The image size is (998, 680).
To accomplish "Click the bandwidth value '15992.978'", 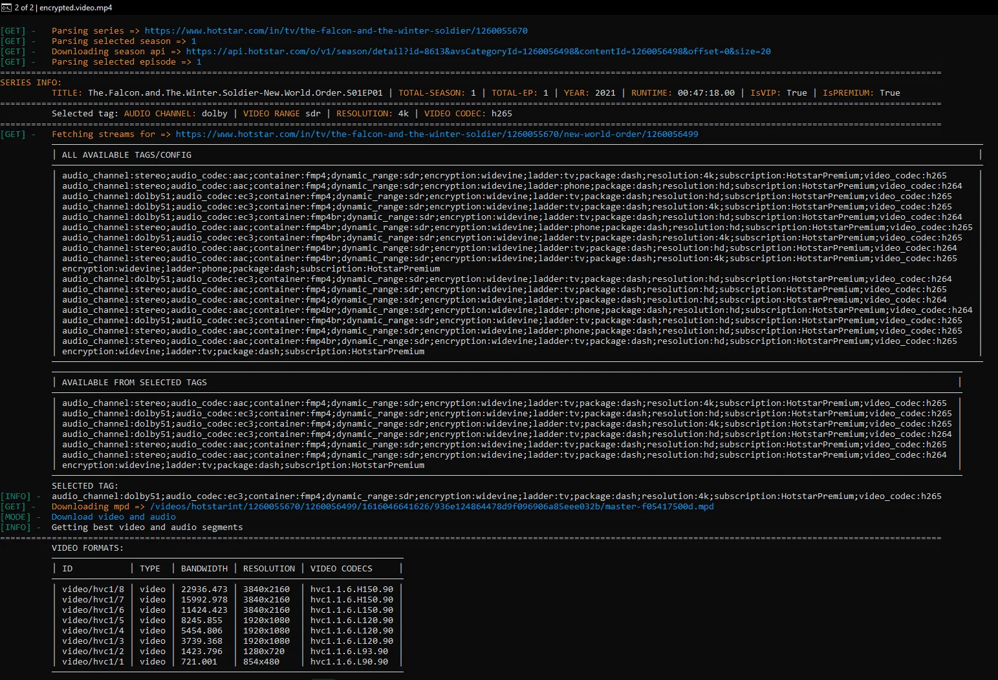I will point(204,600).
